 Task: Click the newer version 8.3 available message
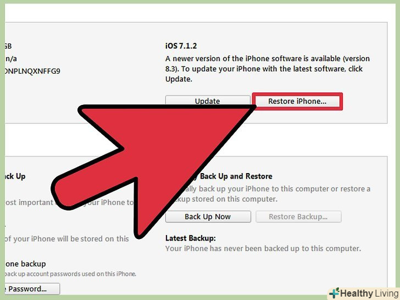click(x=268, y=69)
